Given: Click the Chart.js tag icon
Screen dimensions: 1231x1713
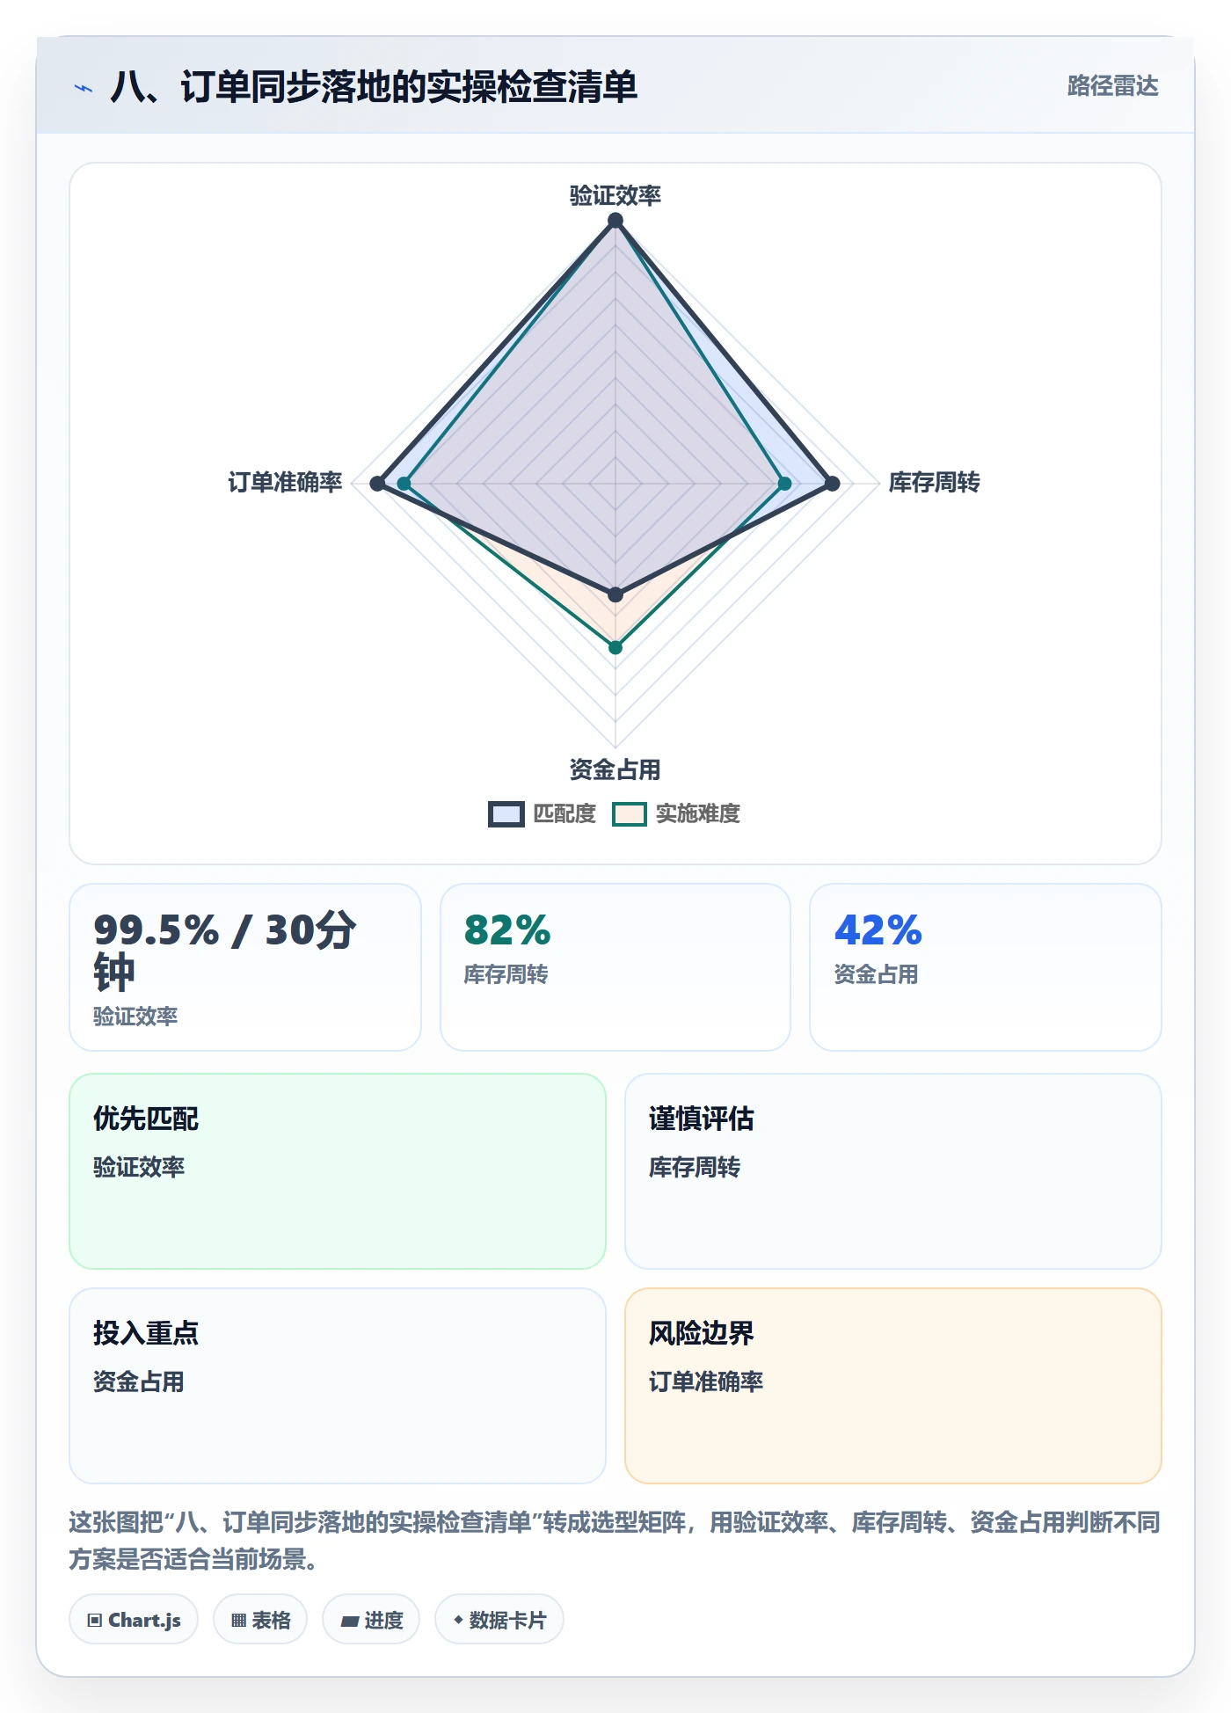Looking at the screenshot, I should tap(95, 1620).
